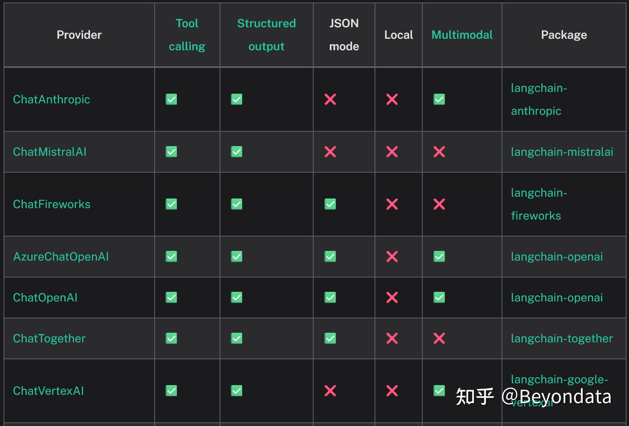
Task: Click the Multimodal column header link
Action: click(x=462, y=35)
